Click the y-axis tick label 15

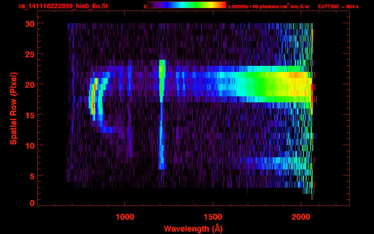coord(30,115)
